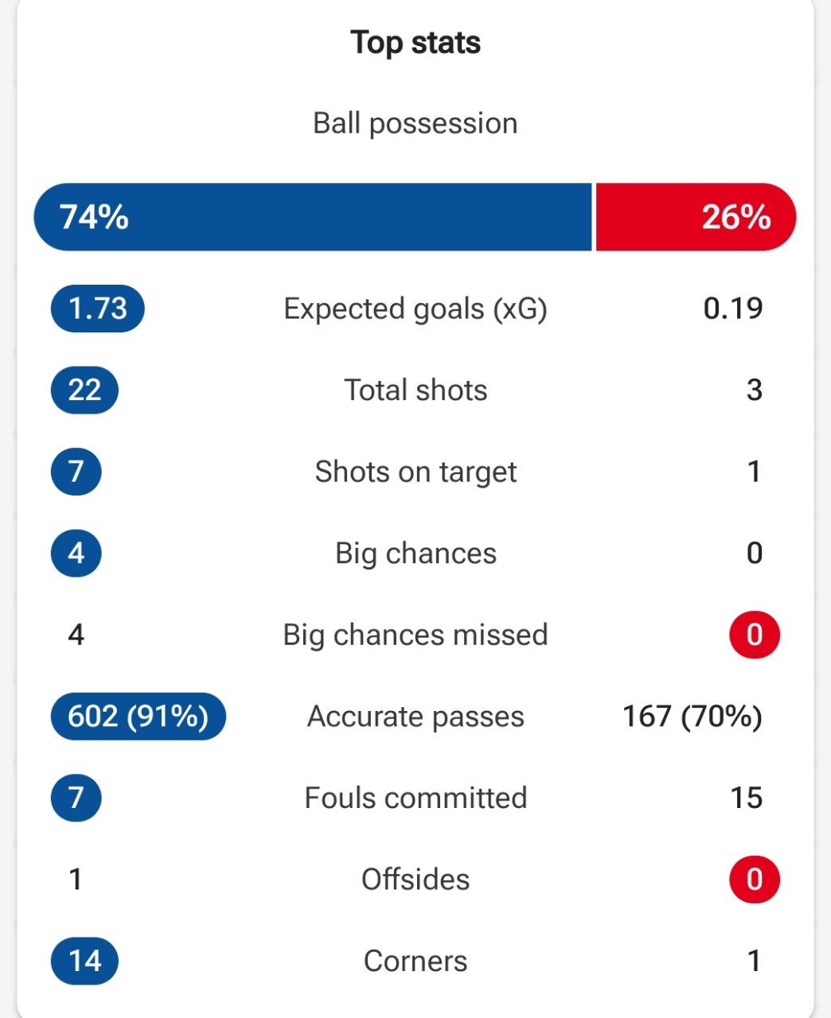831x1018 pixels.
Task: Select the 1.73 expected goals badge
Action: coord(97,309)
